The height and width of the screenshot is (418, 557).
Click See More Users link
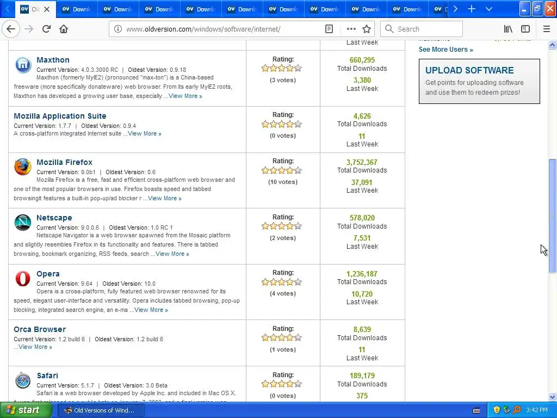coord(446,50)
